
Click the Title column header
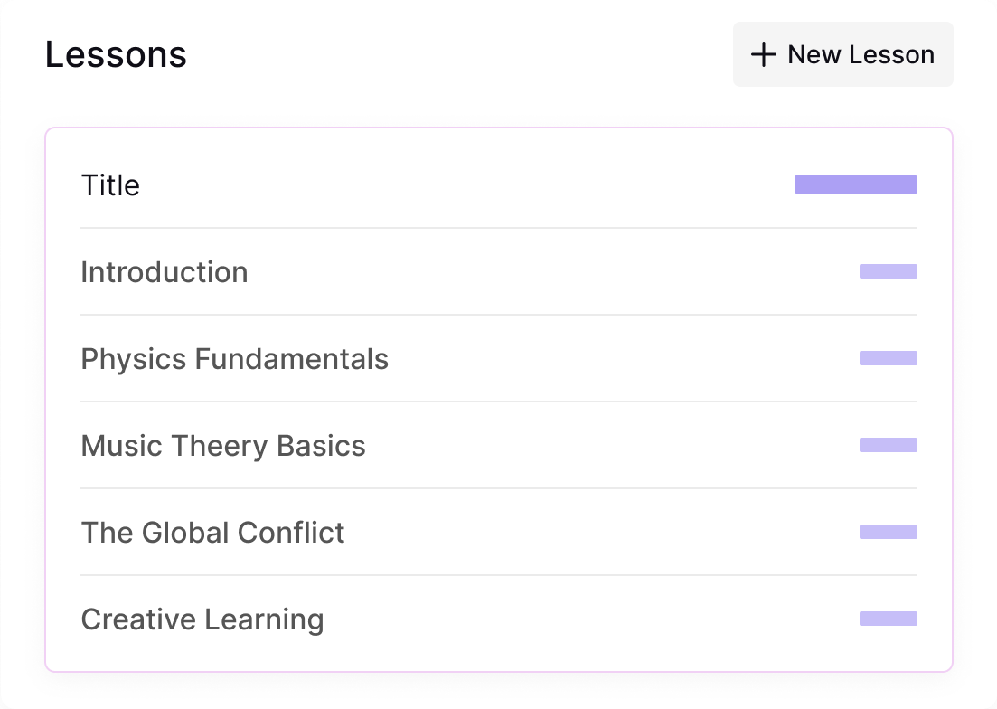tap(110, 185)
